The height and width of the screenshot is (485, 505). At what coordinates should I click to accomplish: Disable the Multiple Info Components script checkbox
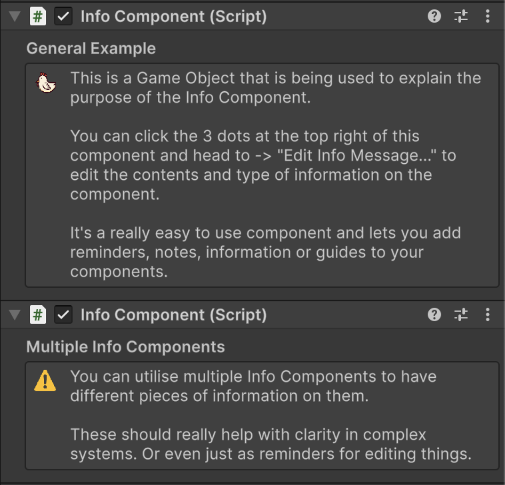coord(63,314)
